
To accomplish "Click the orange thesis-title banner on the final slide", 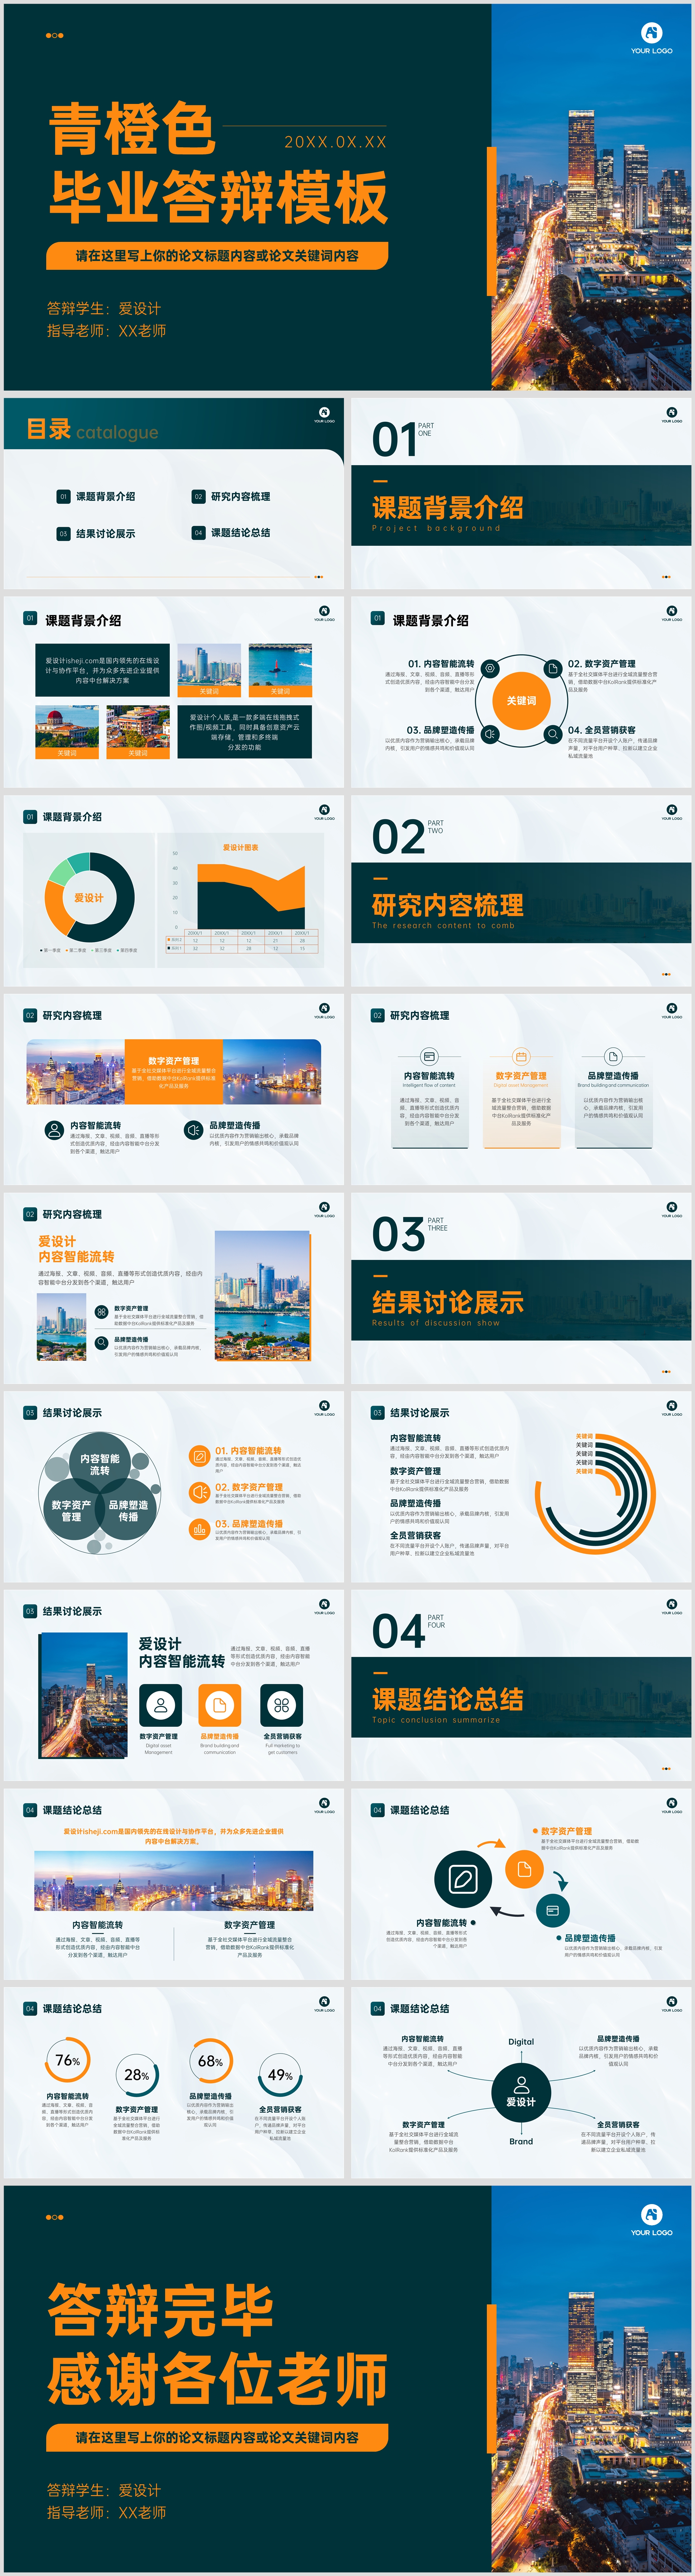I will (217, 2438).
